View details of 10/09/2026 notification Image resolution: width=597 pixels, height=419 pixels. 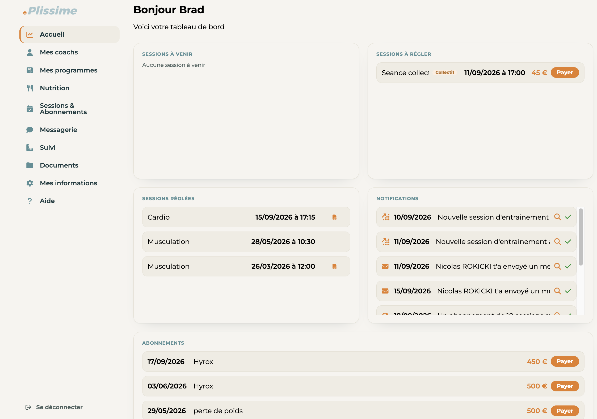click(x=557, y=217)
